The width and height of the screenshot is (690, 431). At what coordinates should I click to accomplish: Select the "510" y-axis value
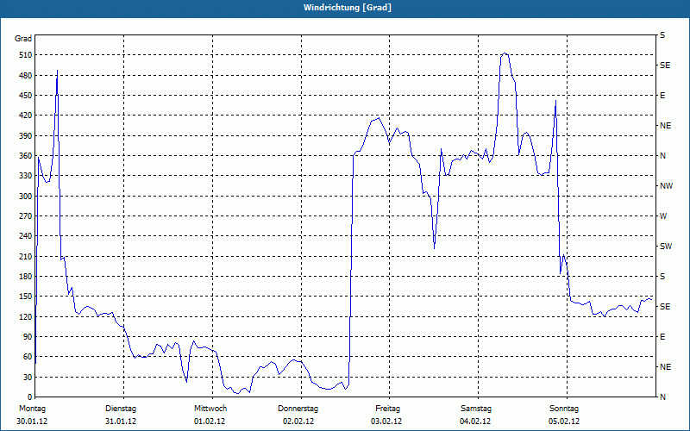(25, 55)
